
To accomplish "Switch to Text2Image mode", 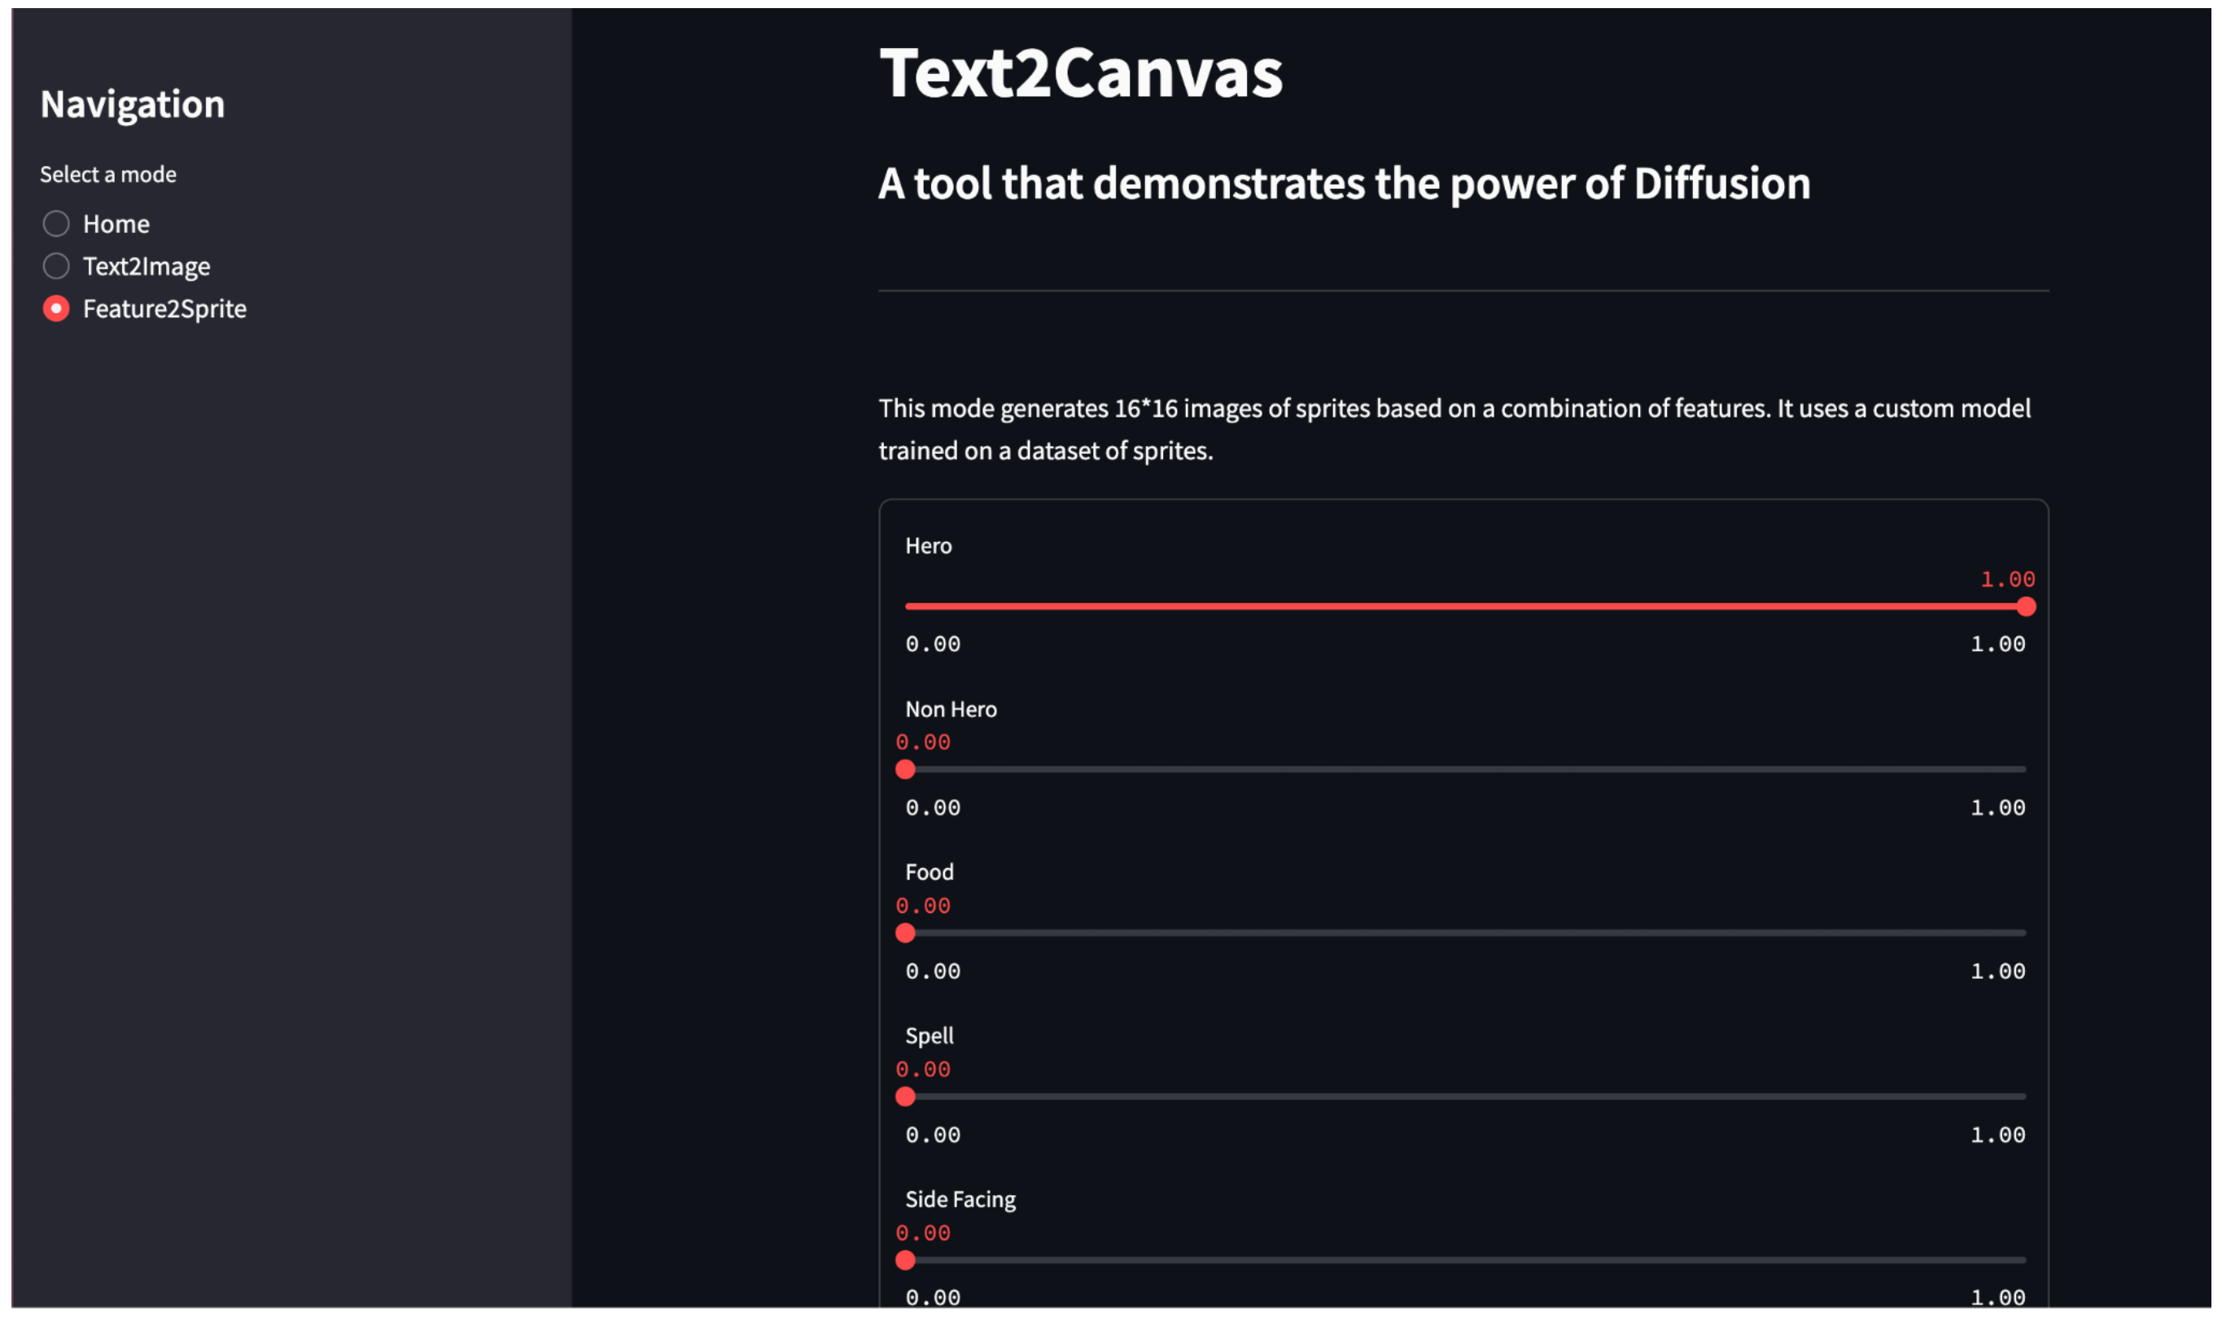I will click(x=56, y=267).
